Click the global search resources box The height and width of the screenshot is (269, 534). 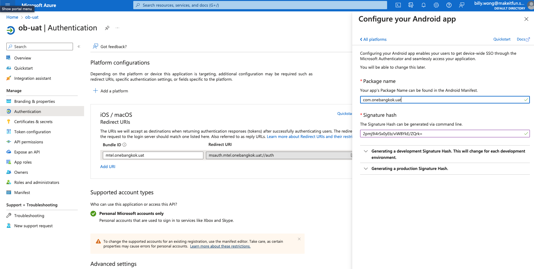pos(260,5)
